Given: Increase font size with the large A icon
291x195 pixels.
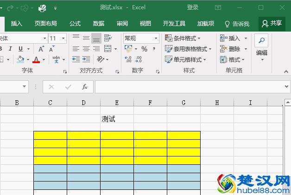Looking at the screenshot, I should click(x=41, y=49).
